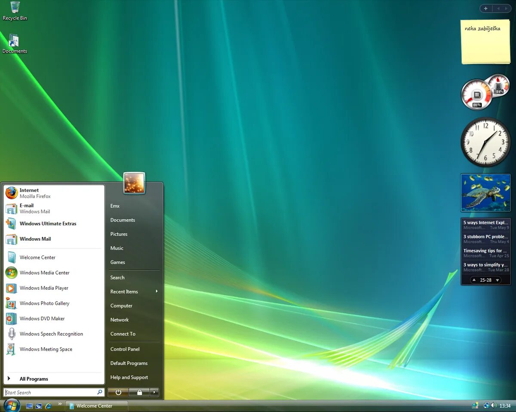Open the Timesaving tips feed headline
Viewport: 516px width, 412px height.
485,251
